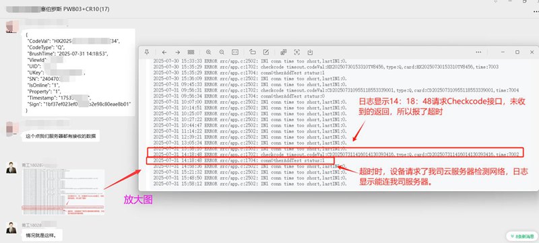This screenshot has height=243, width=539.
Task: Open chat window's more options ellipsis
Action: 536,11
